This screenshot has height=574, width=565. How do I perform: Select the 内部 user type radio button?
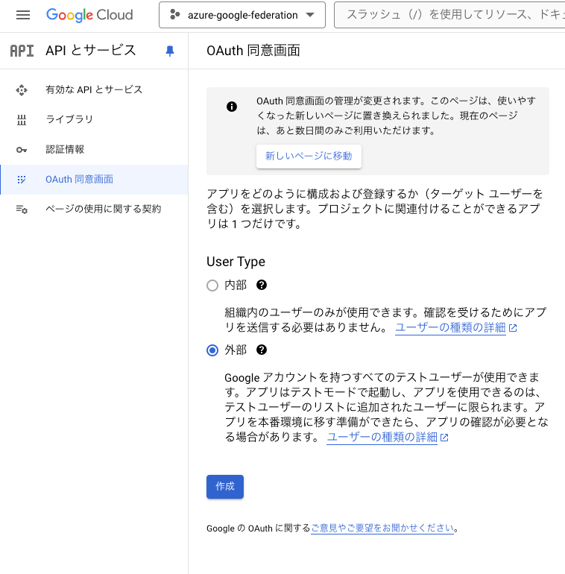coord(212,286)
